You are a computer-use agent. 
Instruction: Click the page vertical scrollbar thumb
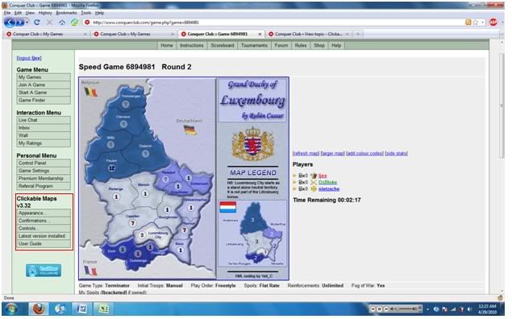coord(502,106)
